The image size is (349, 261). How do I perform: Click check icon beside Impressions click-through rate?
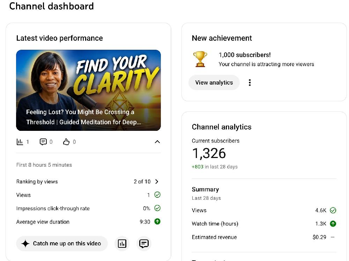pos(157,208)
